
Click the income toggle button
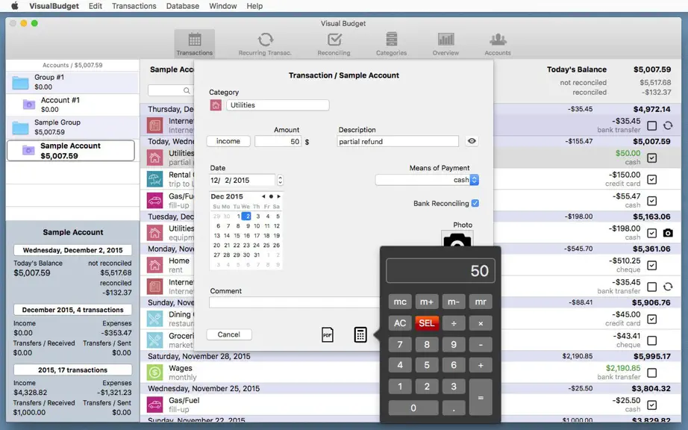[228, 141]
